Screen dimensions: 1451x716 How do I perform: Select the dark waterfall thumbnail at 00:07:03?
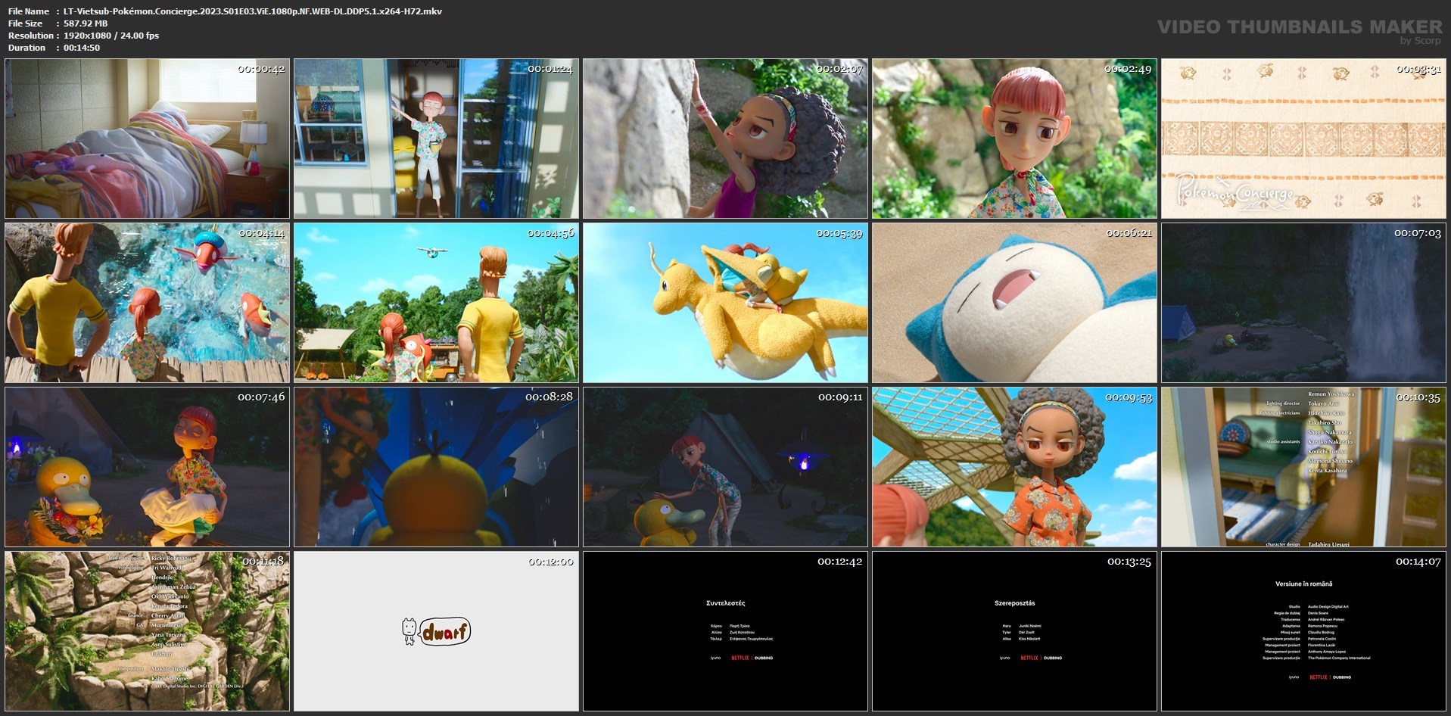(1303, 303)
